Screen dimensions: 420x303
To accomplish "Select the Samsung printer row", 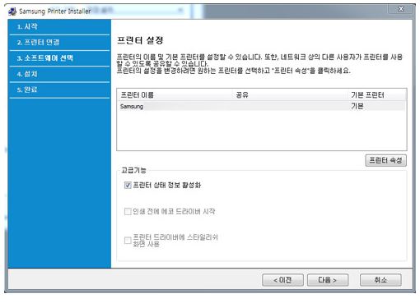I will 262,106.
